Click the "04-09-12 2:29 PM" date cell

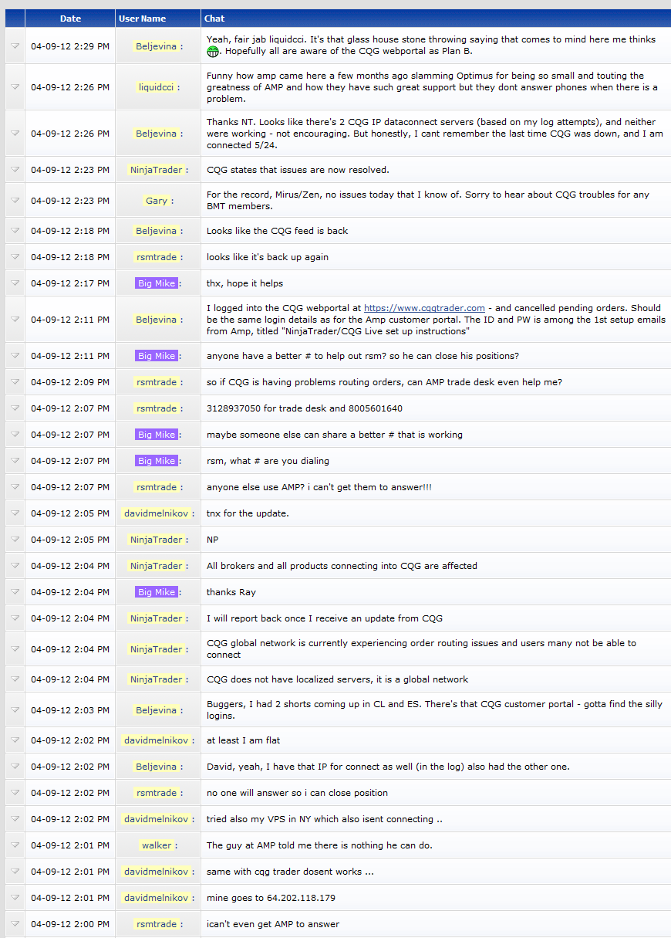pyautogui.click(x=70, y=46)
